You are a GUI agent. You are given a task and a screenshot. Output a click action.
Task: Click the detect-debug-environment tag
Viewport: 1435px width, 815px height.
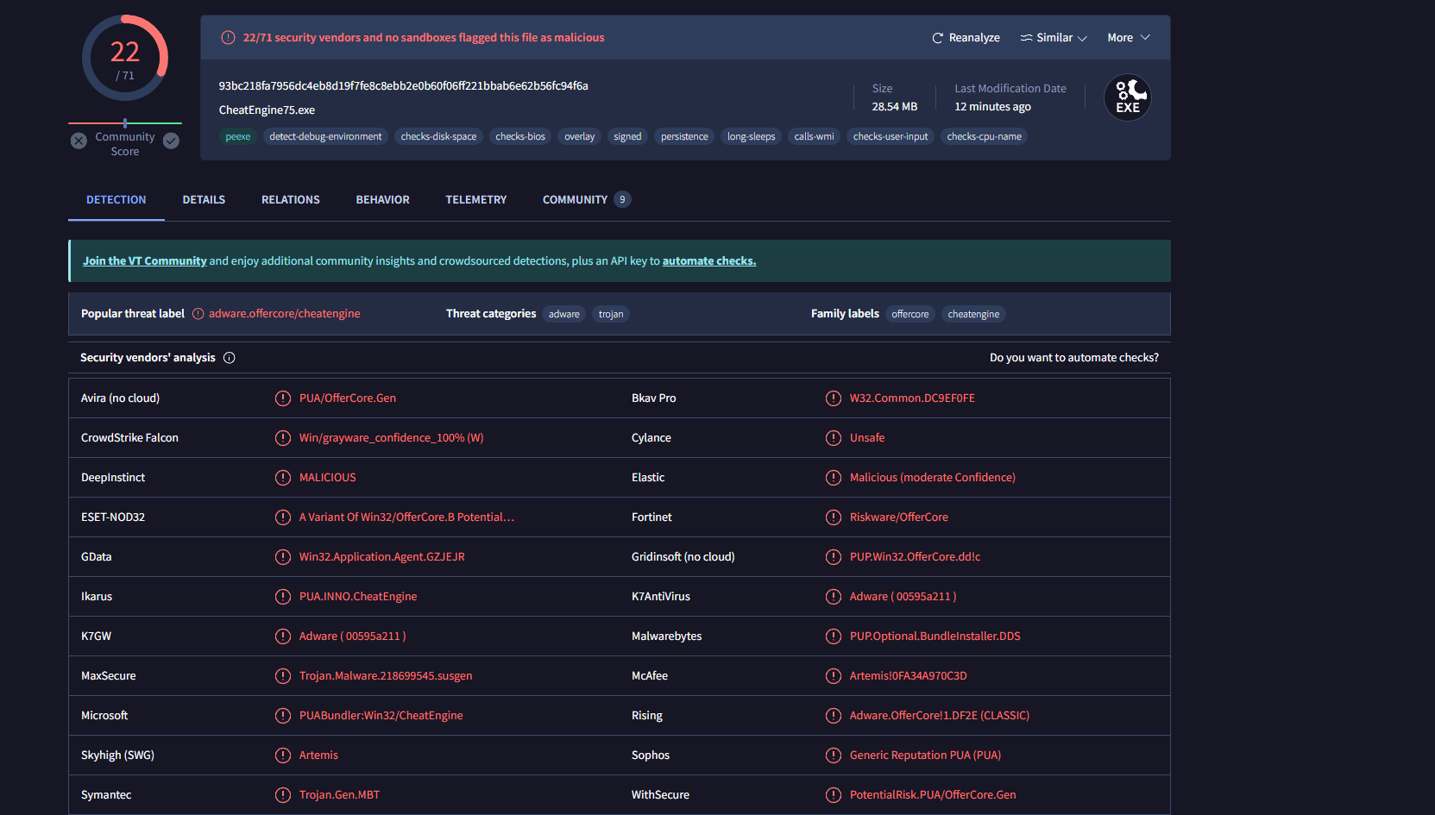325,137
